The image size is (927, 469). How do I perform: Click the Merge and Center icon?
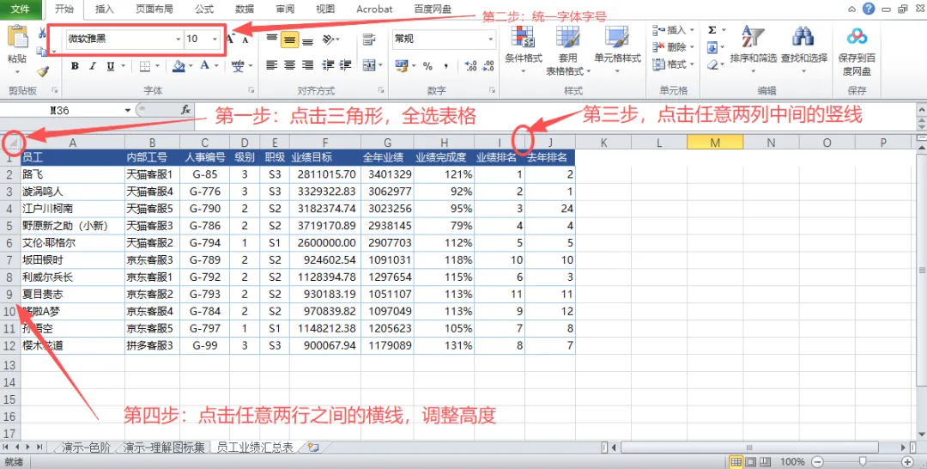tap(369, 65)
